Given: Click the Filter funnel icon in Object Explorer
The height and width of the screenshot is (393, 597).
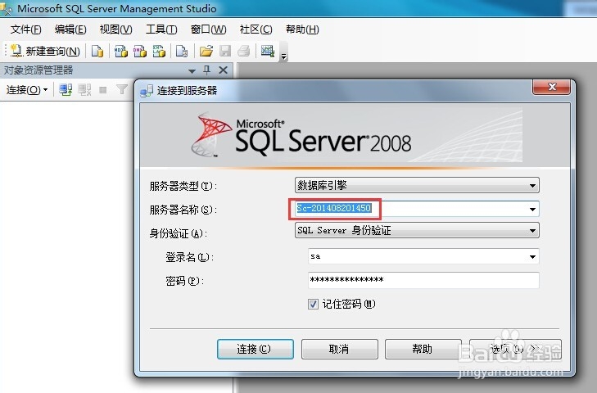Looking at the screenshot, I should [122, 90].
